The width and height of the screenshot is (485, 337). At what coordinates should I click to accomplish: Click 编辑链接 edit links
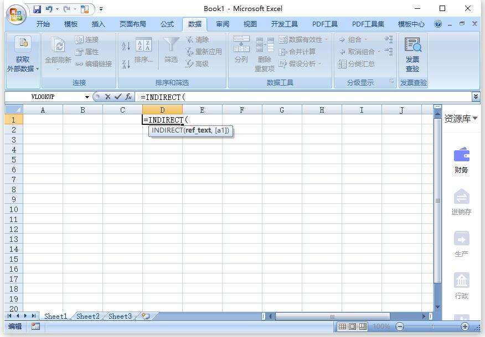[94, 64]
